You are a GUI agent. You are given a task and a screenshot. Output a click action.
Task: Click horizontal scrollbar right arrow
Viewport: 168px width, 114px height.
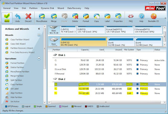pos(165,102)
